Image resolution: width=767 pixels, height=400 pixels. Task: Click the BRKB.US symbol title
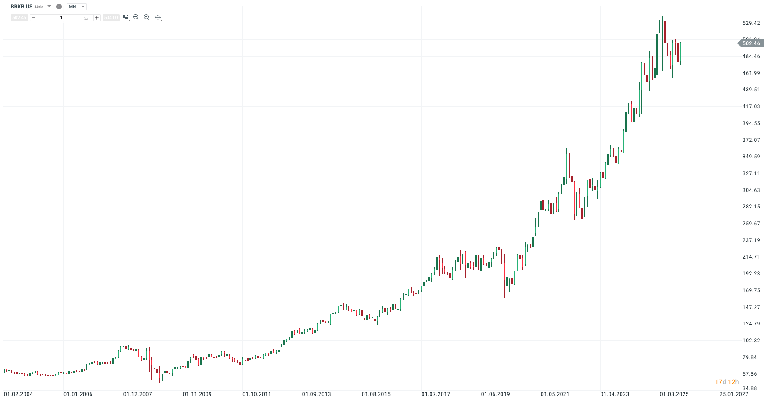(21, 7)
